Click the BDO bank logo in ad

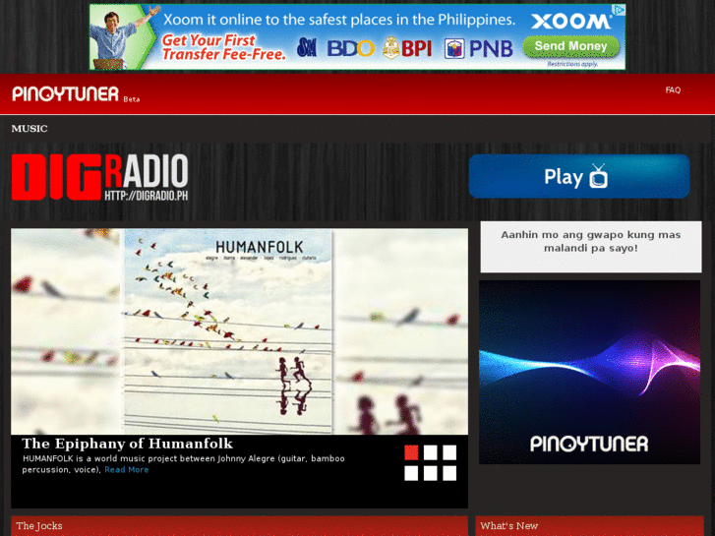coord(351,48)
